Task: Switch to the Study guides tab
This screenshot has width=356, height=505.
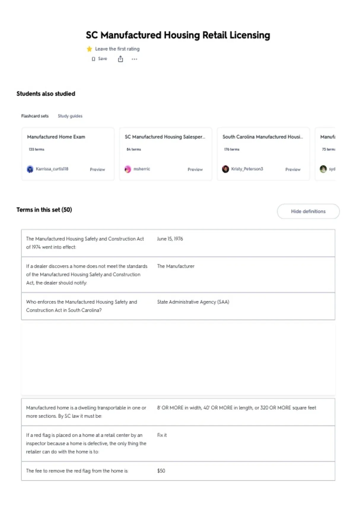Action: [x=70, y=116]
